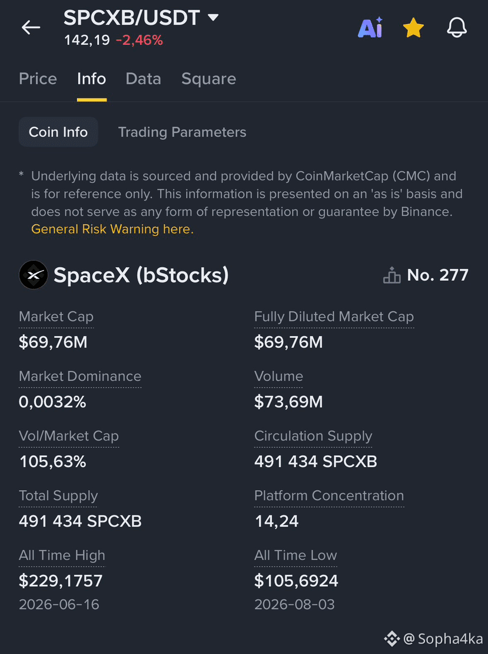Tap the Platform Concentration label
This screenshot has height=654, width=488.
point(329,495)
